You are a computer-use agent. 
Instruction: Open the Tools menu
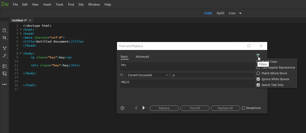59,4
